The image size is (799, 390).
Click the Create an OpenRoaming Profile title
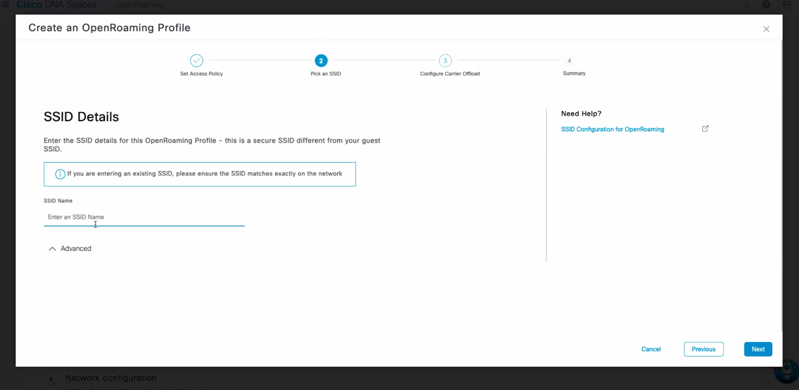tap(109, 28)
